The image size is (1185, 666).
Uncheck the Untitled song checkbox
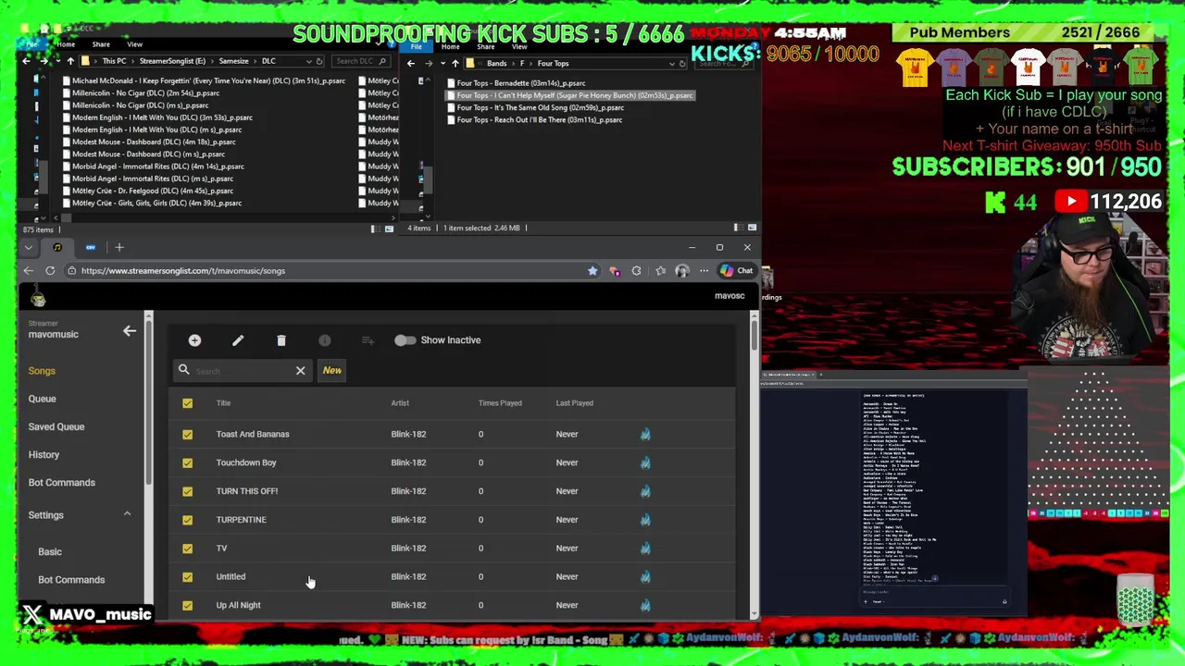click(187, 576)
